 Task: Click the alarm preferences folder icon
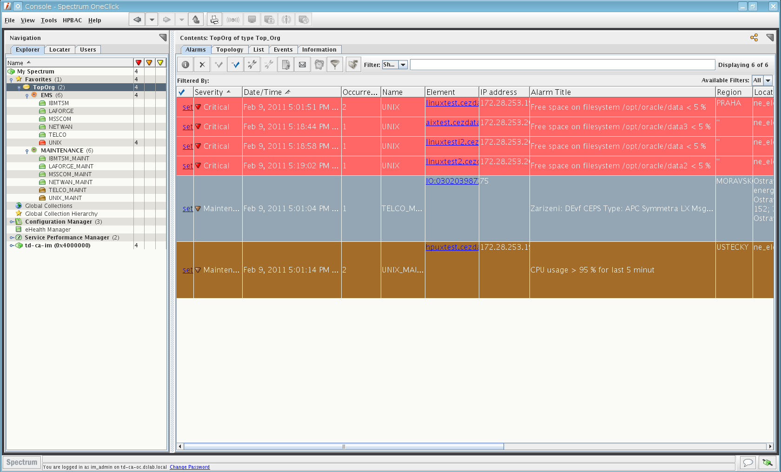(353, 65)
